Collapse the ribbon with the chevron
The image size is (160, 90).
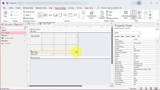tap(157, 20)
